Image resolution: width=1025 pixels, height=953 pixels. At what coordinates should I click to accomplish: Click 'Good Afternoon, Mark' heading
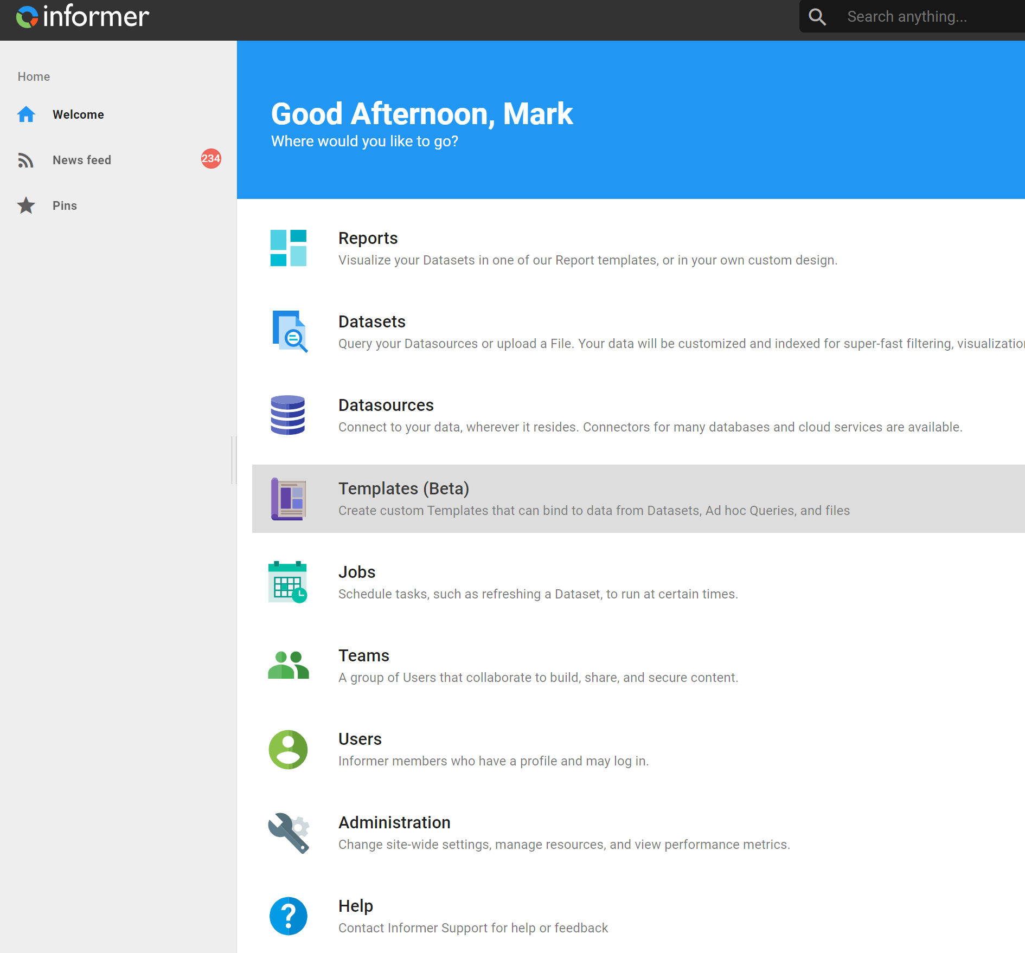point(422,114)
